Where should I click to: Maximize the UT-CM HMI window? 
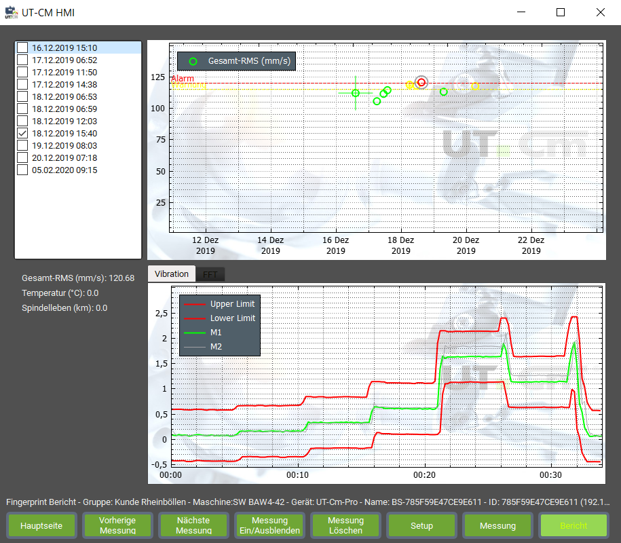coord(561,12)
